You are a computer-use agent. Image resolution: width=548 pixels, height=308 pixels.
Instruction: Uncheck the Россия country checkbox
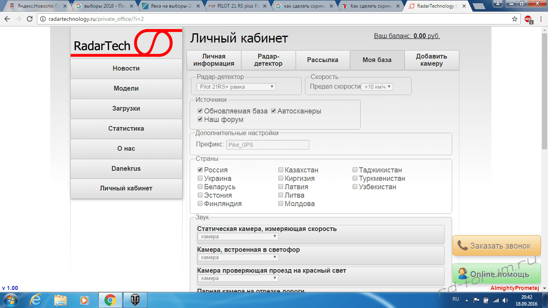(200, 170)
